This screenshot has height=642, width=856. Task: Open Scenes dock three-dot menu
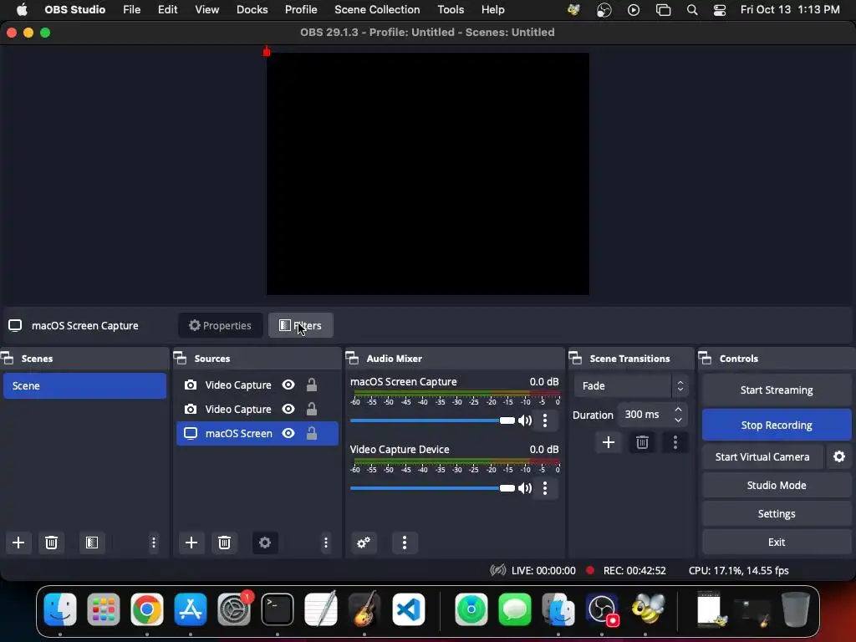(154, 542)
